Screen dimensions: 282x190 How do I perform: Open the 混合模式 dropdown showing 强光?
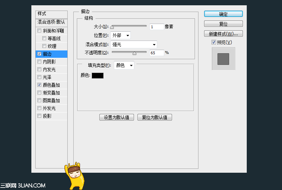[x=134, y=44]
